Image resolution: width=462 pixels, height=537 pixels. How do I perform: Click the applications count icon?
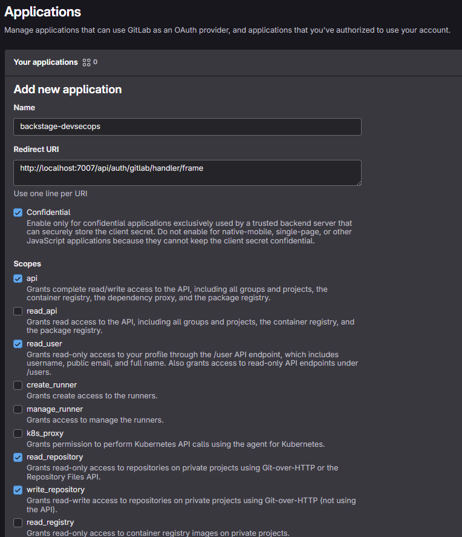click(x=86, y=62)
